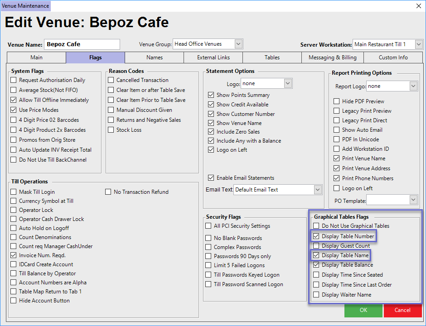Check Limit 5 Failed Logons

(x=208, y=265)
